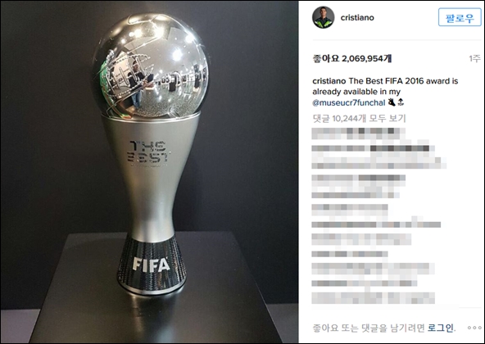The height and width of the screenshot is (344, 485).
Task: Click the silver ball atop the trophy
Action: [150, 66]
